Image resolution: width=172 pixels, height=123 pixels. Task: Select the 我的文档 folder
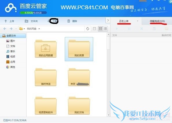79,106
